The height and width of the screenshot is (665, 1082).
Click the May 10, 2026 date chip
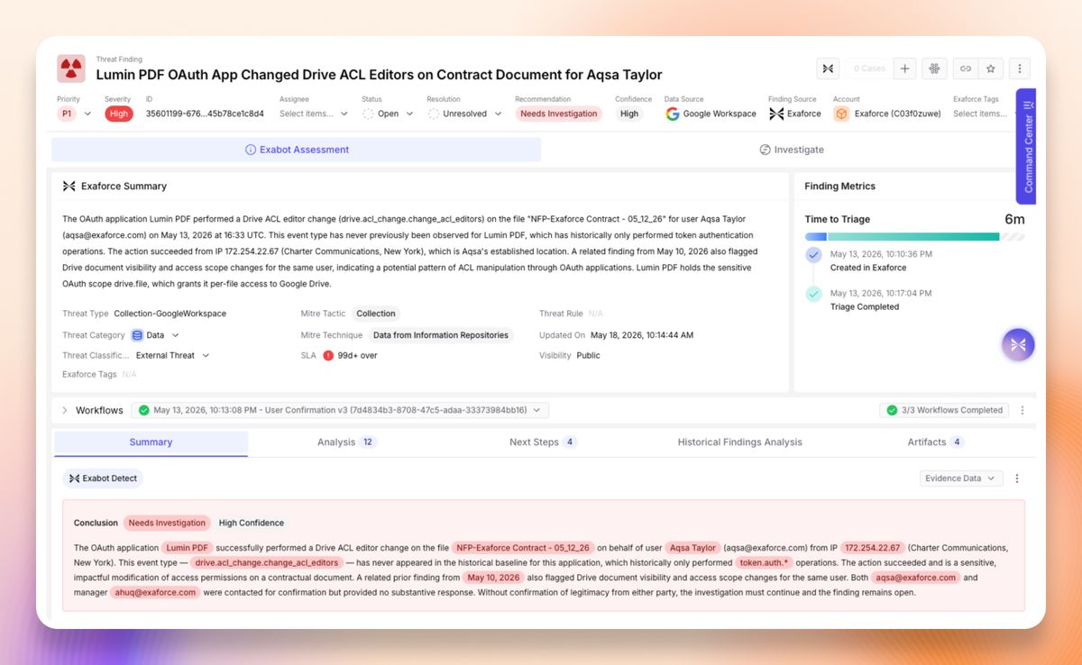[493, 578]
